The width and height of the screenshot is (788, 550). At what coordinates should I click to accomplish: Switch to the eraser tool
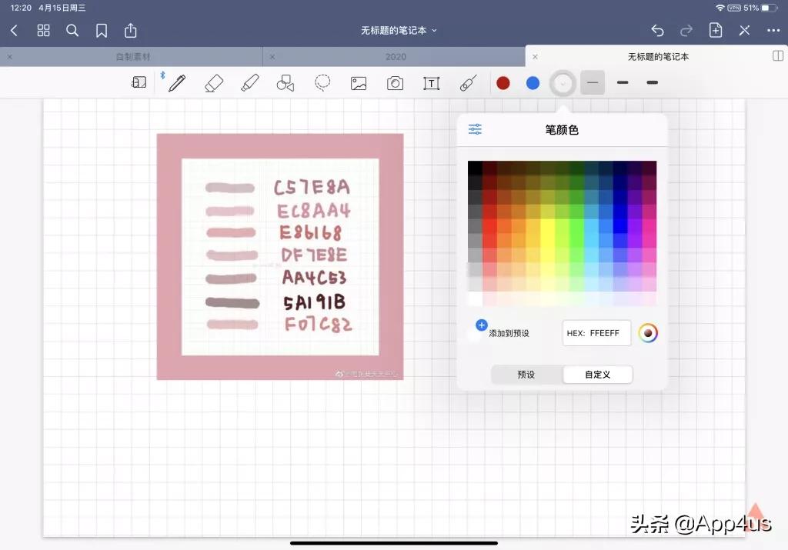coord(214,82)
